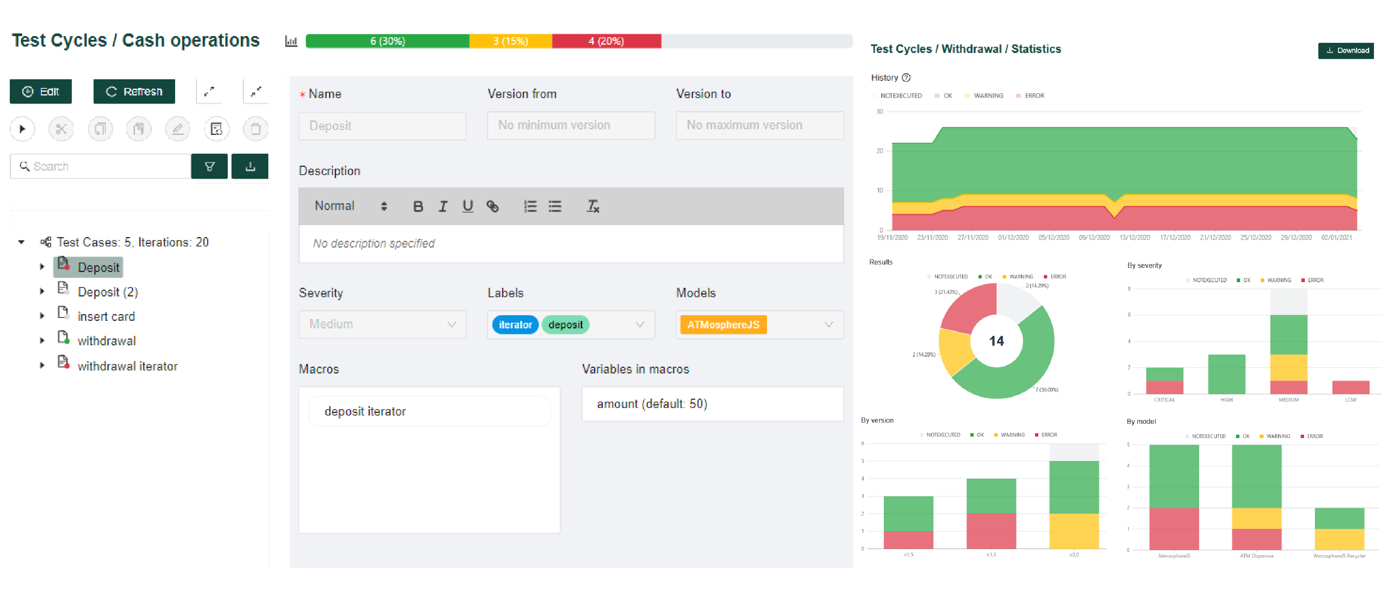Select the Deposit (2) test case
The image size is (1395, 597).
click(108, 292)
